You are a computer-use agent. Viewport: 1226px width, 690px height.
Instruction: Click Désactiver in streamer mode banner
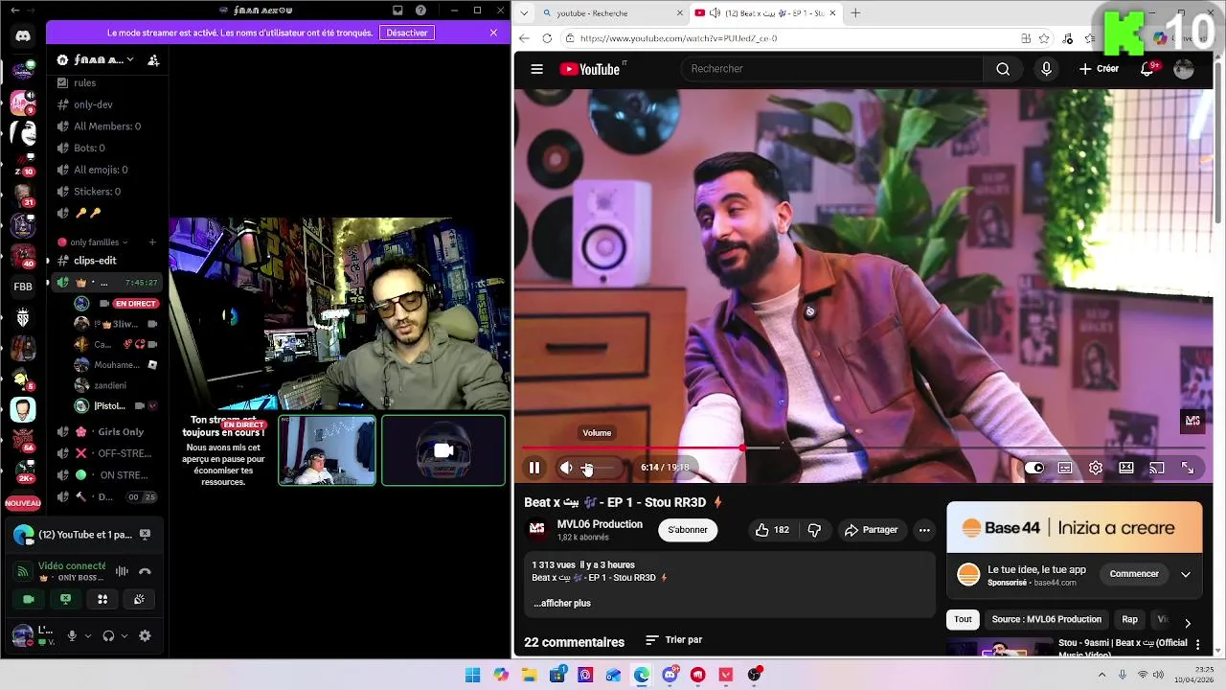[407, 33]
